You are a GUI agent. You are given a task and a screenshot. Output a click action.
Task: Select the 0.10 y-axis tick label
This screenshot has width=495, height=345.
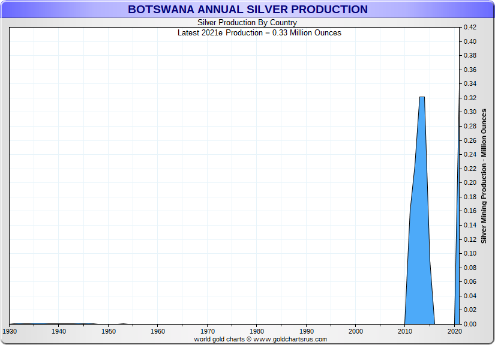point(469,253)
